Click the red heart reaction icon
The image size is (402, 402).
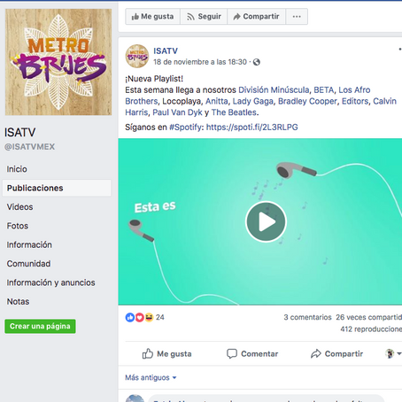point(140,318)
